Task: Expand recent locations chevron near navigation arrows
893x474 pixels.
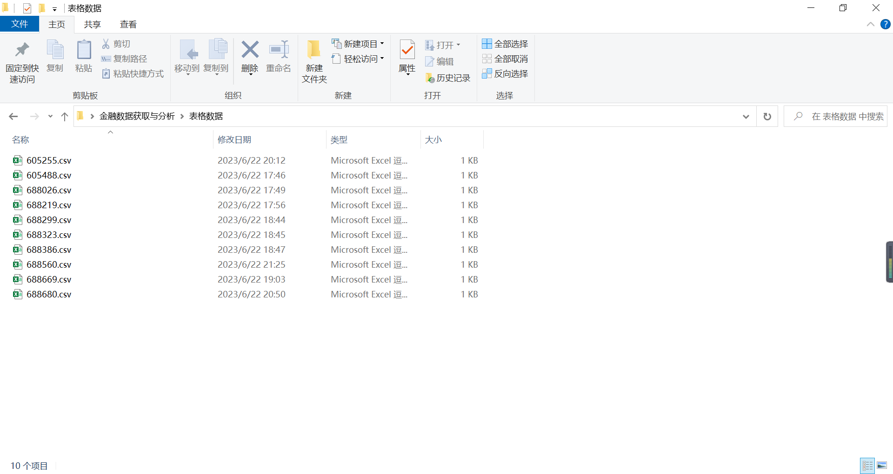Action: pos(50,116)
